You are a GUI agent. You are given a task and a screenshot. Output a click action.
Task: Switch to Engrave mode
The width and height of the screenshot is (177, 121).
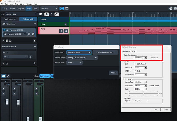coord(21,8)
